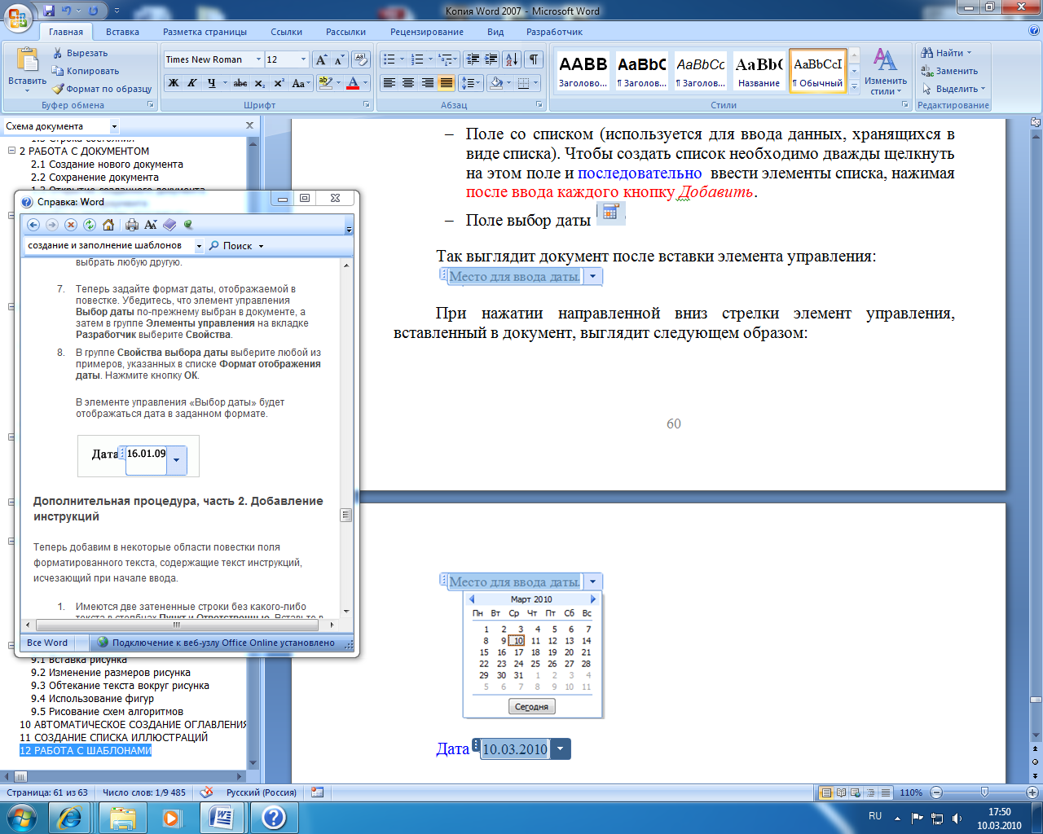The height and width of the screenshot is (834, 1043).
Task: Apply text highlight color
Action: 325,83
